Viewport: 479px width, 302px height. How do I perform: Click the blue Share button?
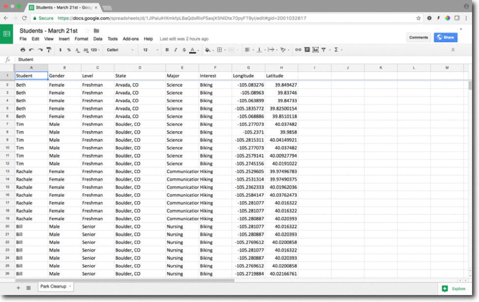click(x=446, y=37)
